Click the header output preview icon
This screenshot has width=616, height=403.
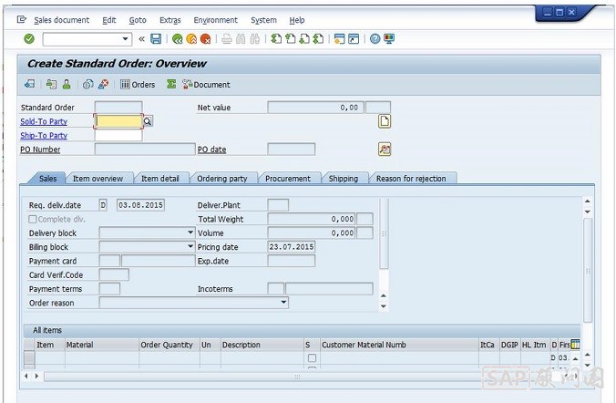[51, 84]
